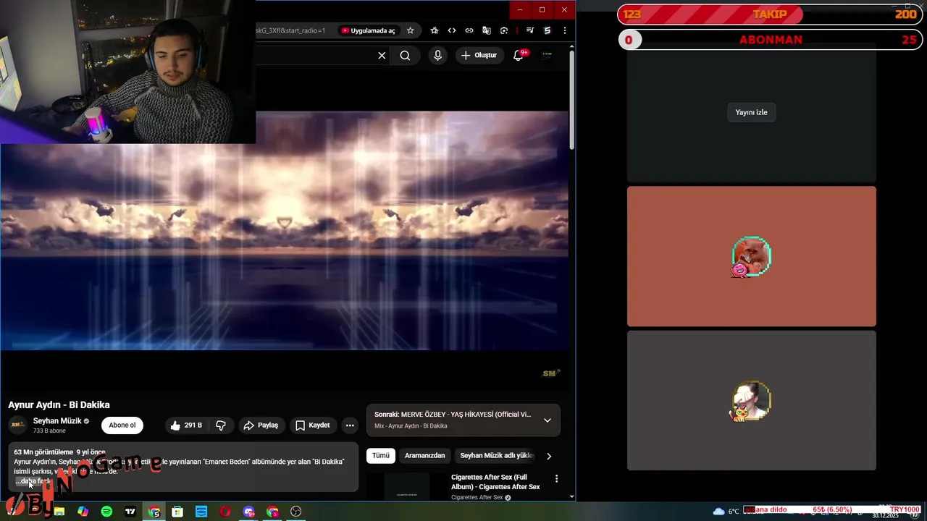Click the dislike thumbs-down icon
The image size is (927, 521).
[221, 425]
